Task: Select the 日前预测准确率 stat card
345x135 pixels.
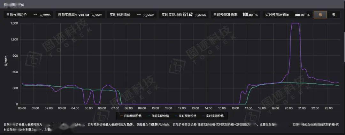Action: point(235,15)
